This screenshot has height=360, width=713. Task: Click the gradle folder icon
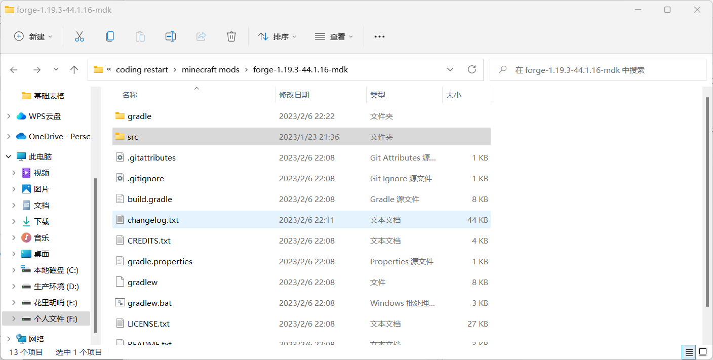point(120,116)
